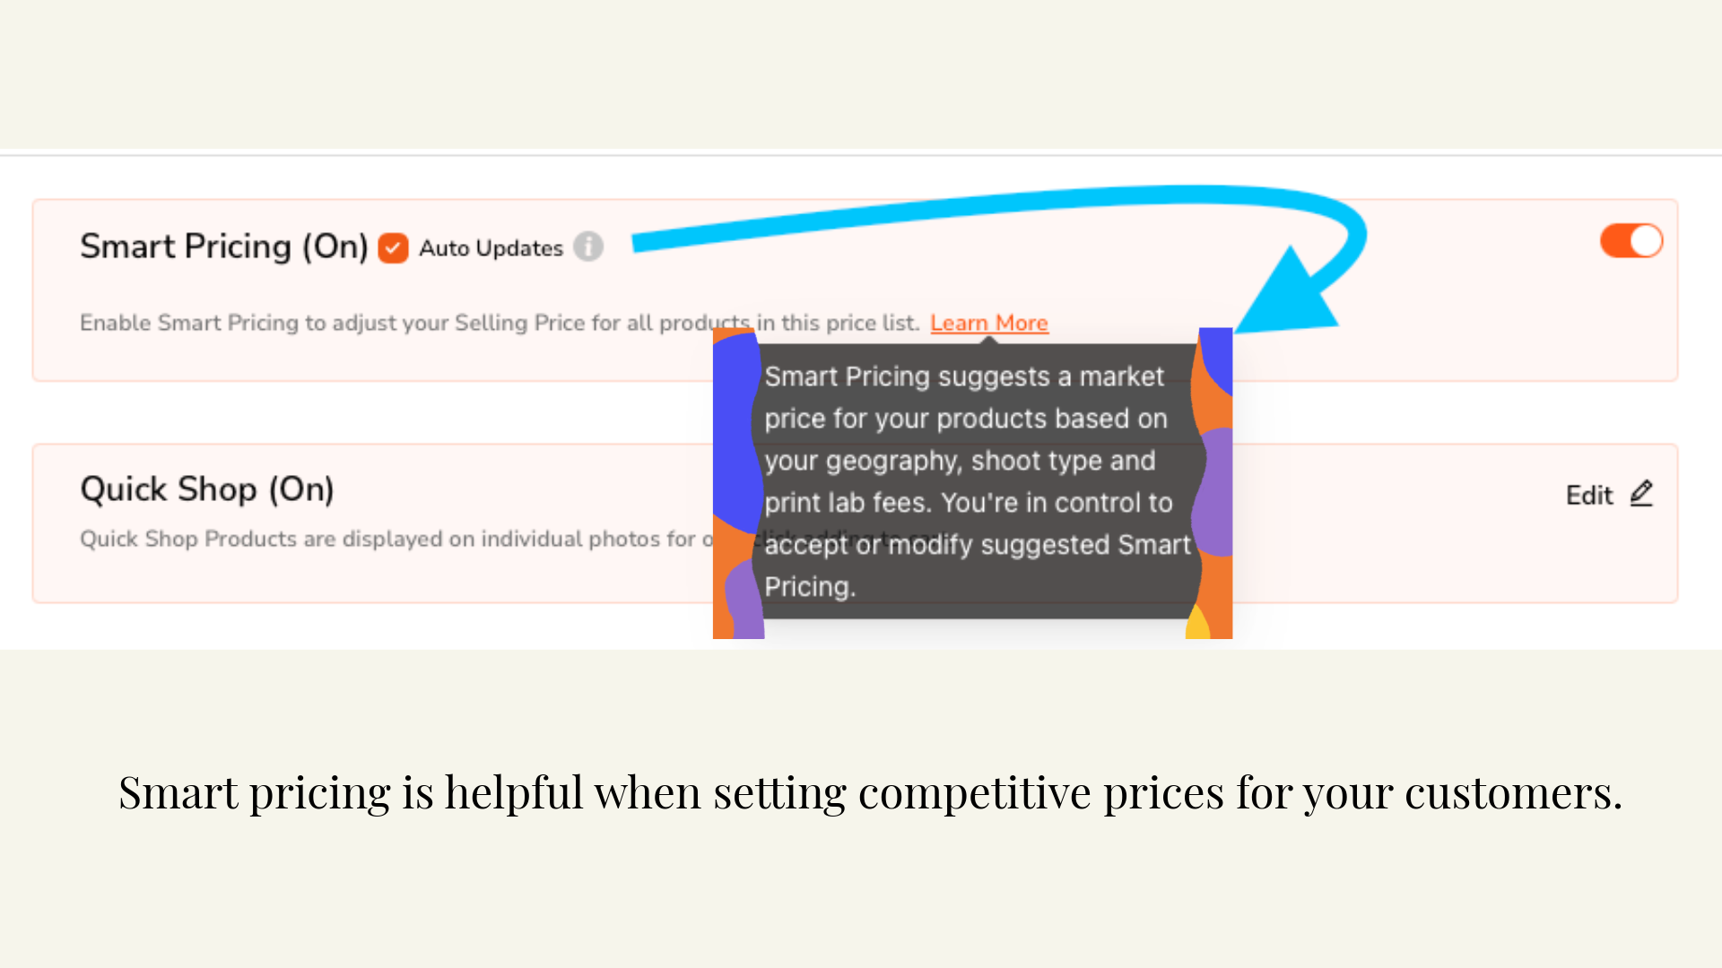Click the checkmark icon in the orange box
1722x968 pixels.
392,247
